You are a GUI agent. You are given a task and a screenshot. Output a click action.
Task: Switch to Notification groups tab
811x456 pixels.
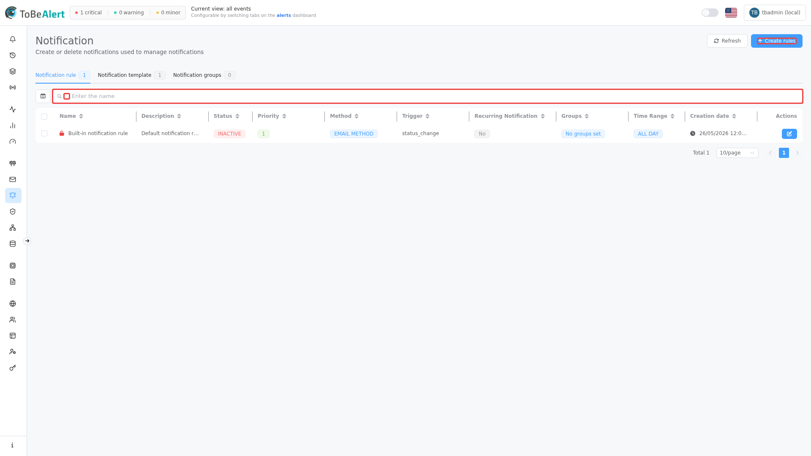(204, 75)
